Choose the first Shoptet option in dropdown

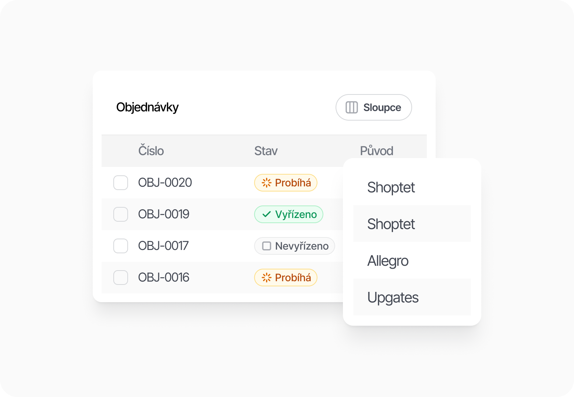[x=391, y=187]
